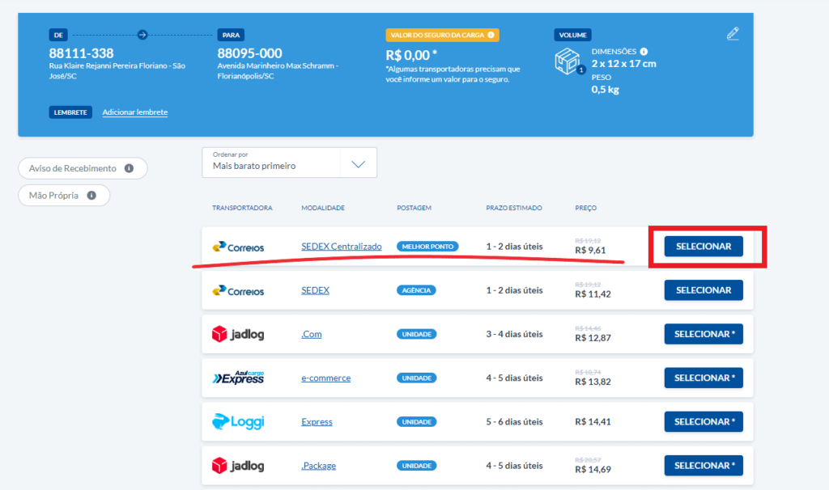The image size is (829, 490).
Task: Select Jadlog .Com shipping
Action: [704, 334]
